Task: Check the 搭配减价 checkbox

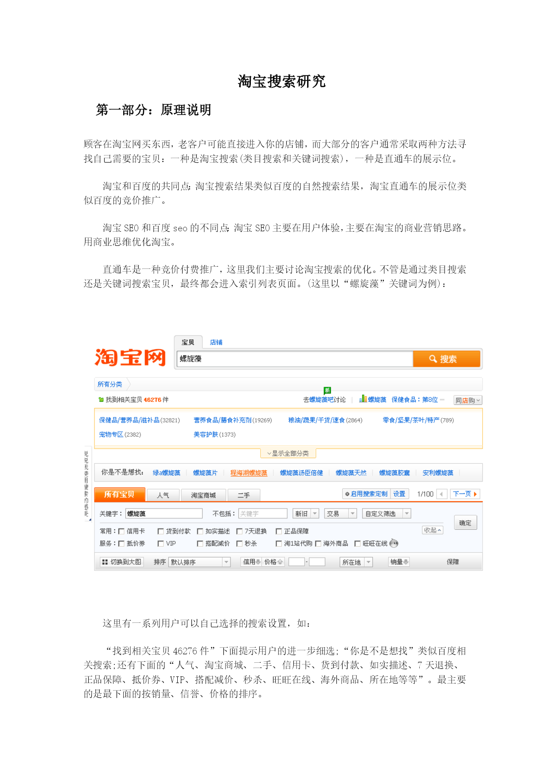Action: click(x=200, y=544)
